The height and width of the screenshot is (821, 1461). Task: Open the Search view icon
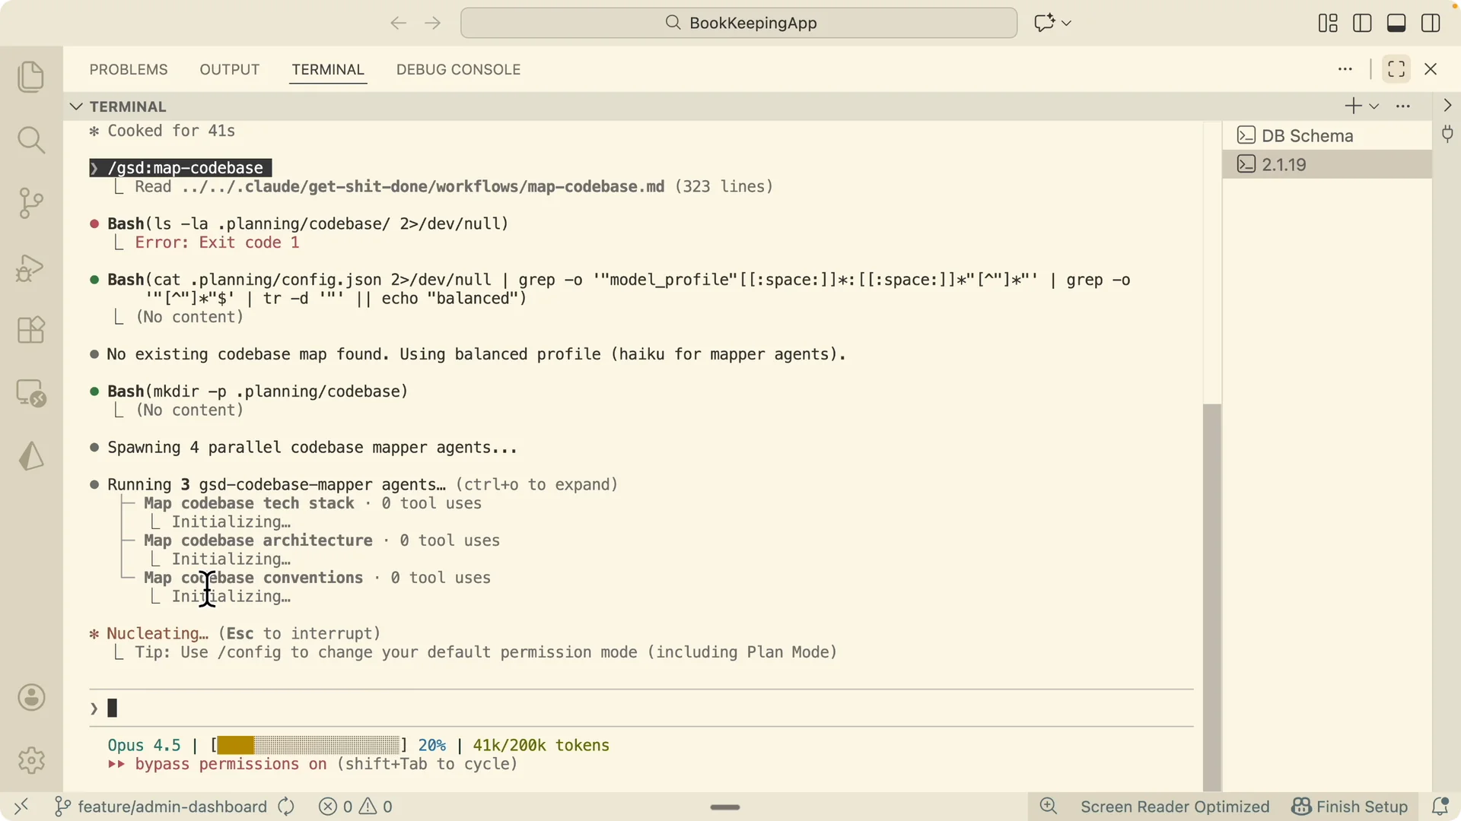(x=31, y=140)
